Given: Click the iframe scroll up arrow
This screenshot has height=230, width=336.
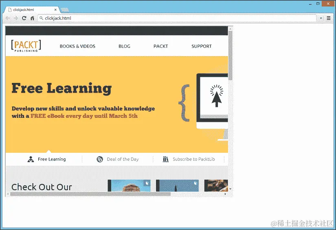Looking at the screenshot, I should pyautogui.click(x=231, y=28).
